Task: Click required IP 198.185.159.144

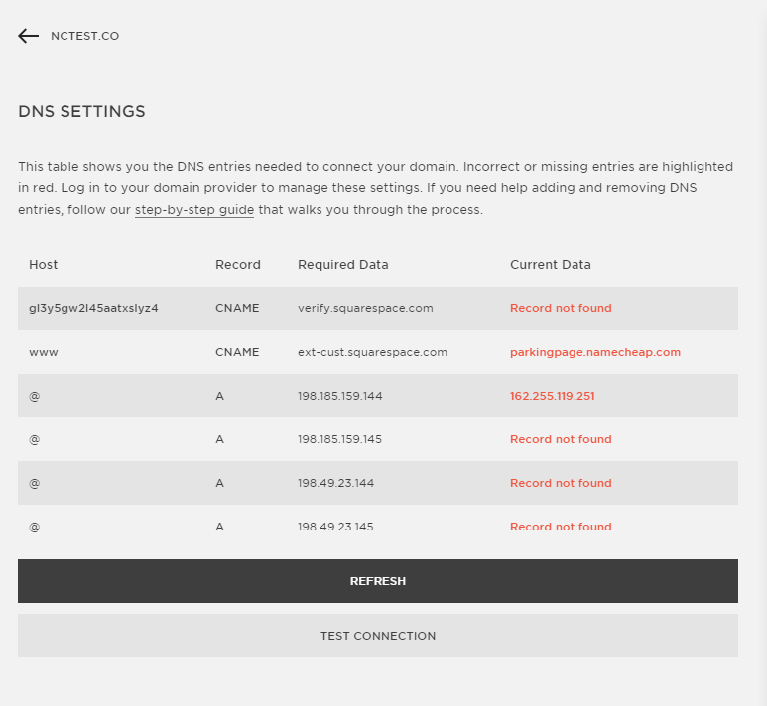Action: 340,396
